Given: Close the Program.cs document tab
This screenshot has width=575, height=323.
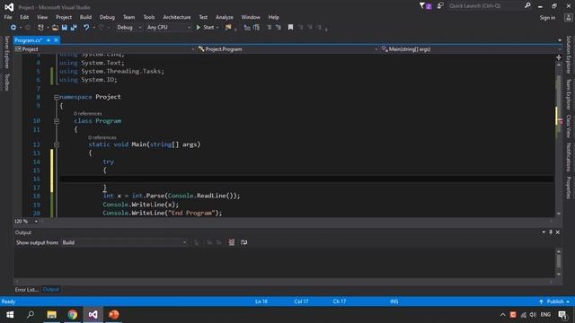Looking at the screenshot, I should point(56,40).
